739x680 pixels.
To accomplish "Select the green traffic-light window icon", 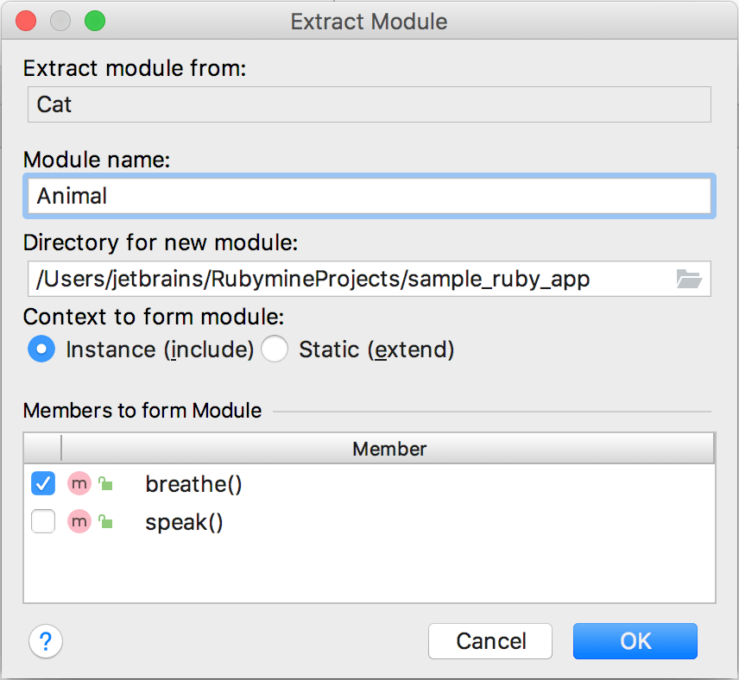I will [x=93, y=21].
